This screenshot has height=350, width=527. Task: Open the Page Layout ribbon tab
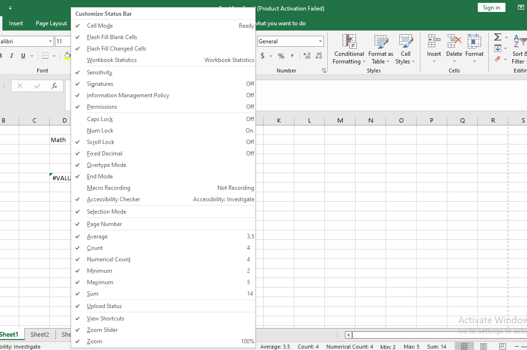51,23
